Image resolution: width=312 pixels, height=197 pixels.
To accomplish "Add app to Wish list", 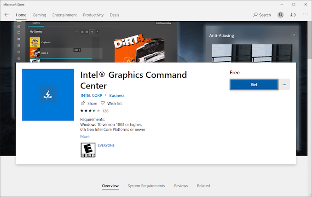I will pos(111,104).
